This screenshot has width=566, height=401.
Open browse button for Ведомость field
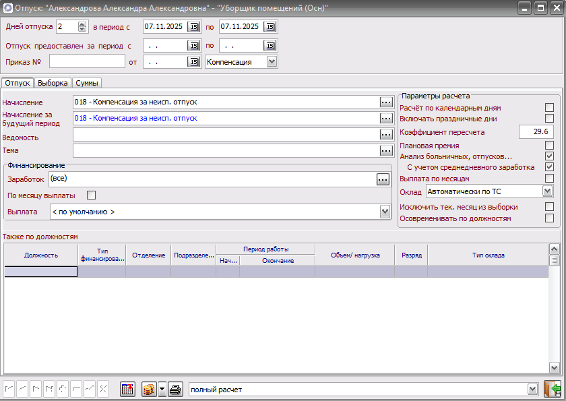point(385,135)
